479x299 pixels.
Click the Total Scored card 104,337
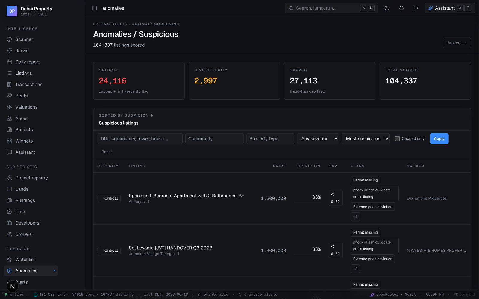pos(425,81)
